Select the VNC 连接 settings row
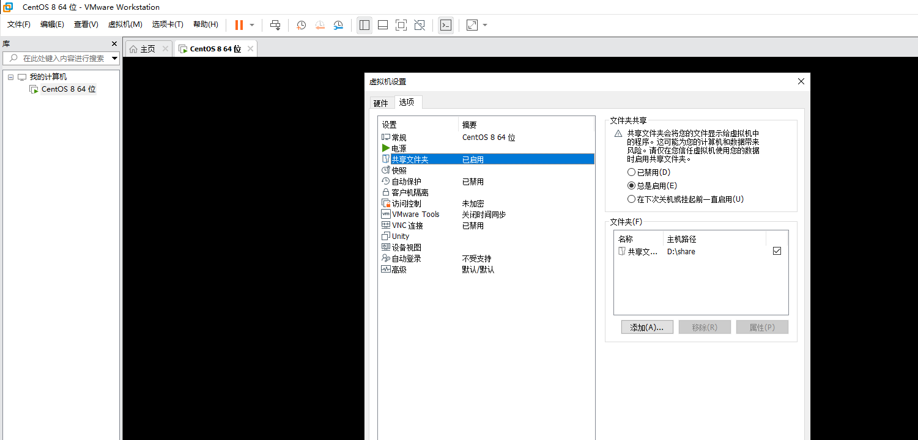Screen dimensions: 918x440 click(486, 226)
